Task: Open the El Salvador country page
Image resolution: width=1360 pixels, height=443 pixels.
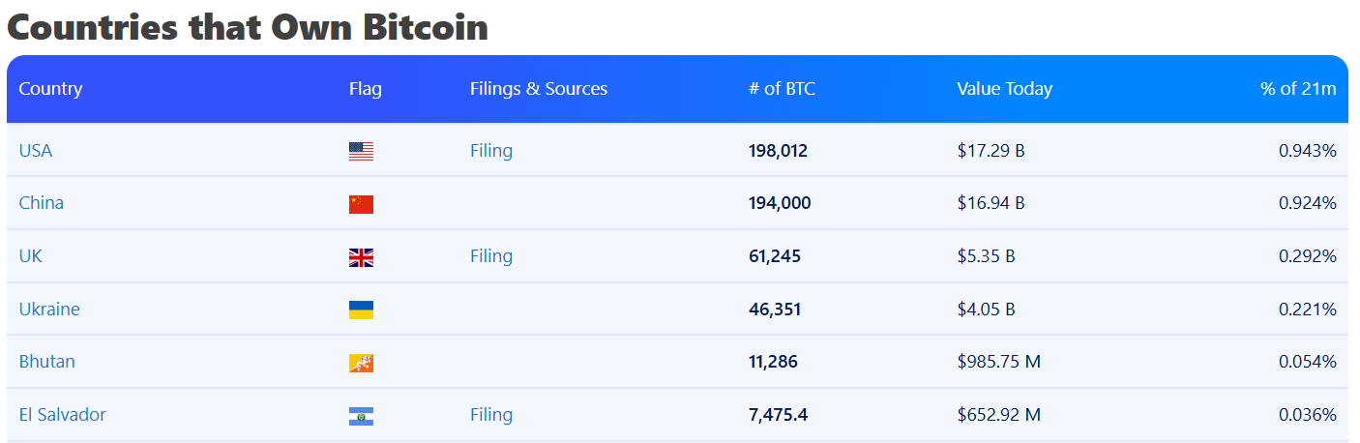Action: (63, 415)
